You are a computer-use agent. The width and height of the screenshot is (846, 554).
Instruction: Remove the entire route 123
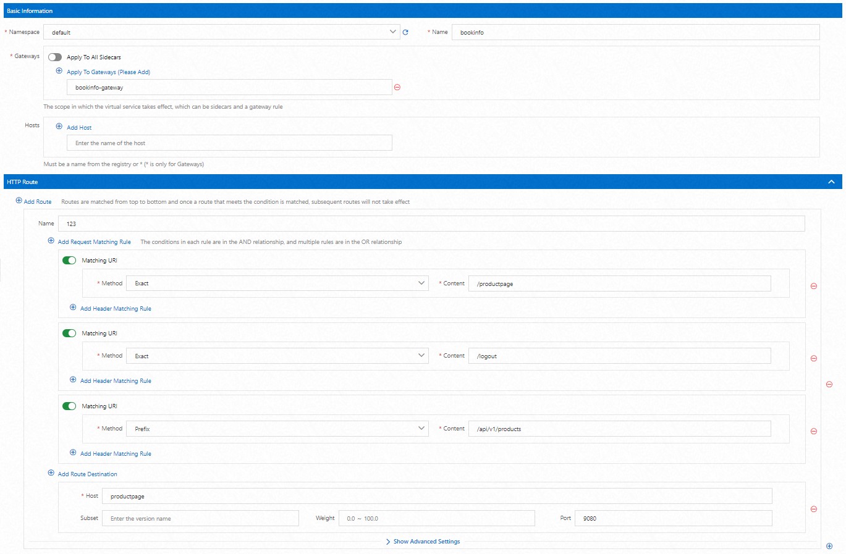[x=829, y=384]
